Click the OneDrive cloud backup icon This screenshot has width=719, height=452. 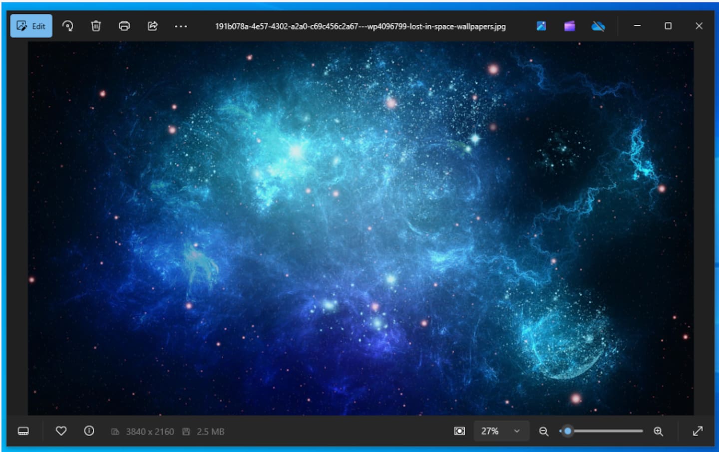pos(598,26)
